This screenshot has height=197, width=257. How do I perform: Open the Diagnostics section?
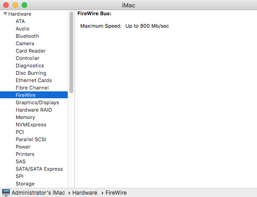coord(29,66)
